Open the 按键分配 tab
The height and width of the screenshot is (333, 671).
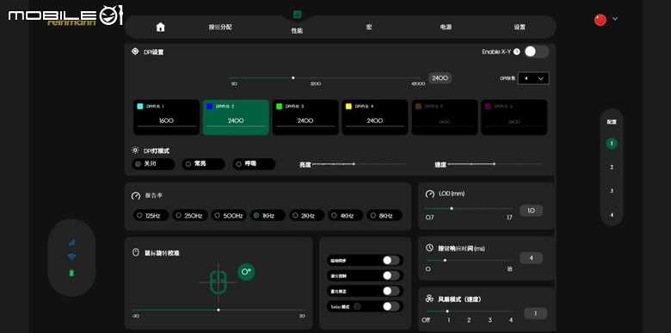(x=220, y=27)
